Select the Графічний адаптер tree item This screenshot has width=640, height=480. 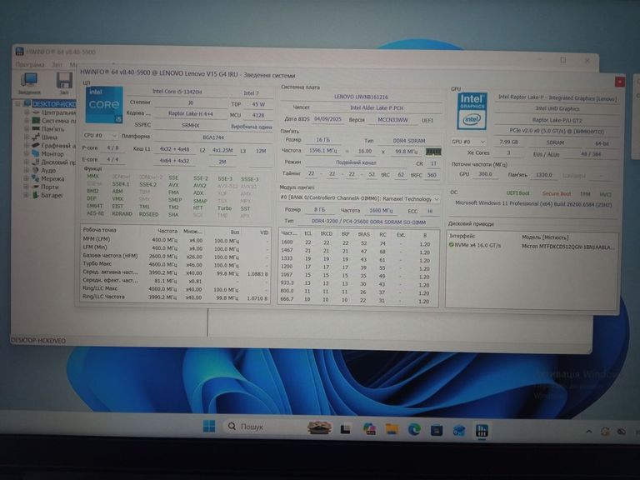[58, 146]
